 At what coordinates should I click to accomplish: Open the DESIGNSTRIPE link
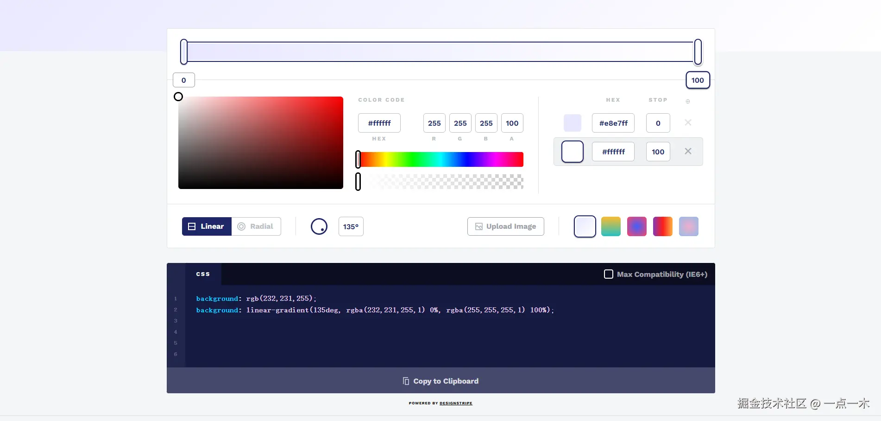[x=455, y=403]
